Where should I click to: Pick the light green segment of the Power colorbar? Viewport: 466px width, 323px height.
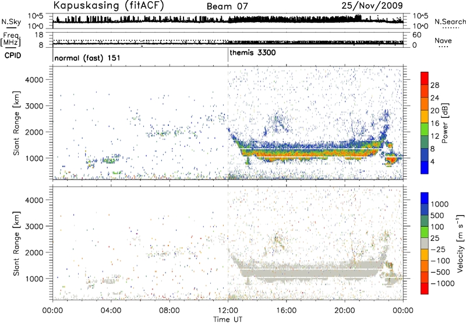425,129
